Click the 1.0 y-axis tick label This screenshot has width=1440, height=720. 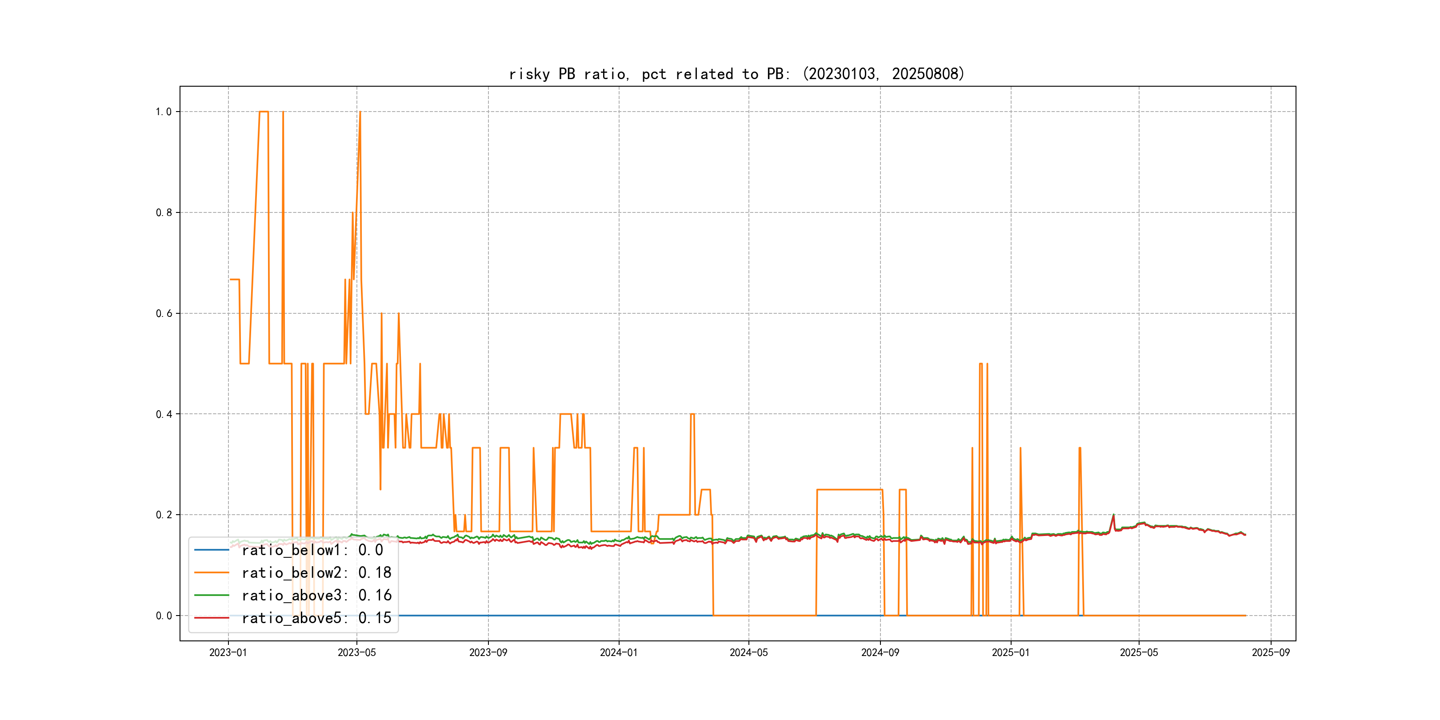pos(163,112)
